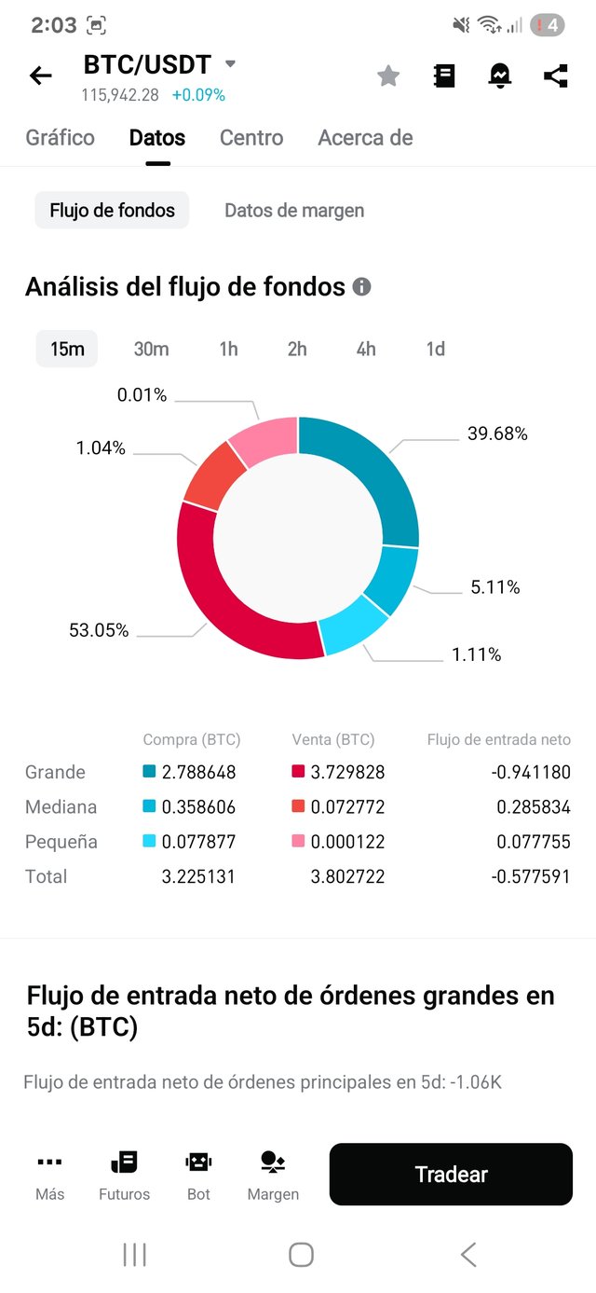
Task: Switch to the Acerca de tab
Action: point(365,138)
